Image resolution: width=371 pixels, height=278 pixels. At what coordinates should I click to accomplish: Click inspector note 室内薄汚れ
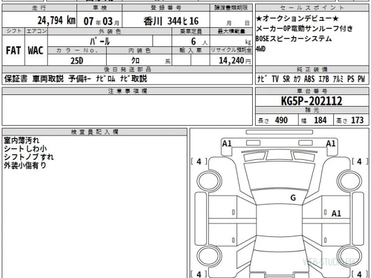(x=21, y=140)
